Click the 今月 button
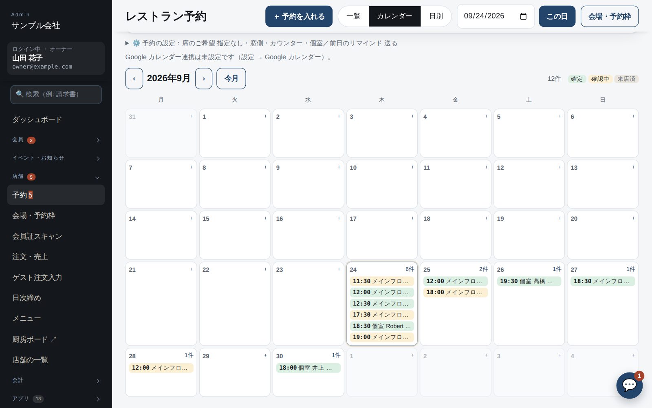The height and width of the screenshot is (408, 652). 231,78
